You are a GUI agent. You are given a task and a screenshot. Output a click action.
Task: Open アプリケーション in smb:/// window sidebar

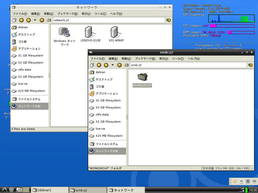pyautogui.click(x=107, y=93)
